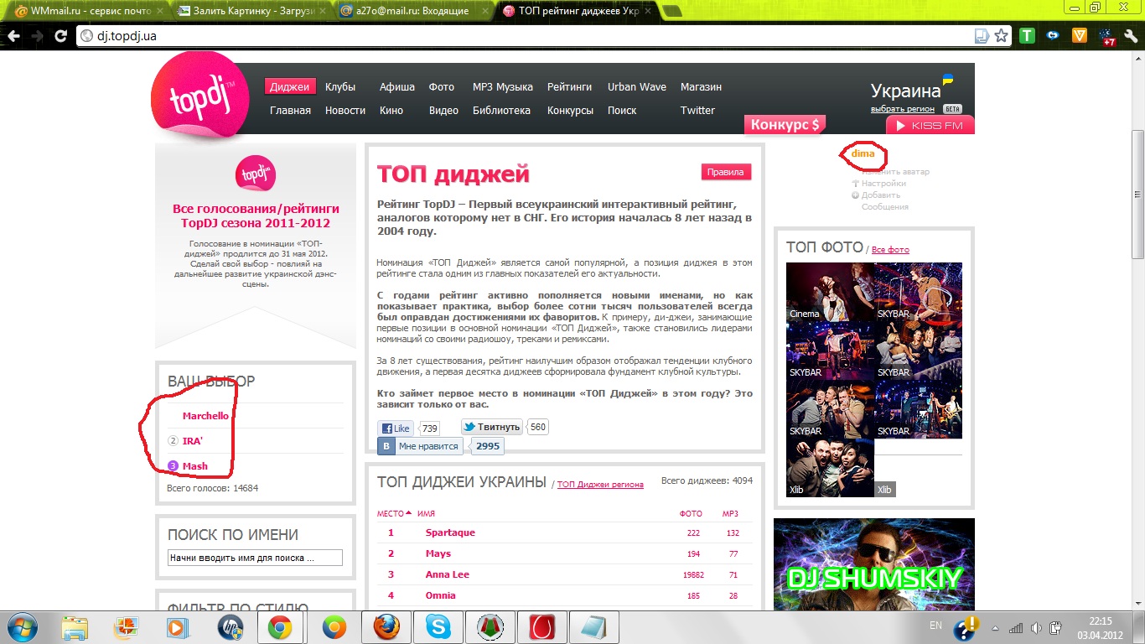Click the green T extension icon

click(1027, 36)
